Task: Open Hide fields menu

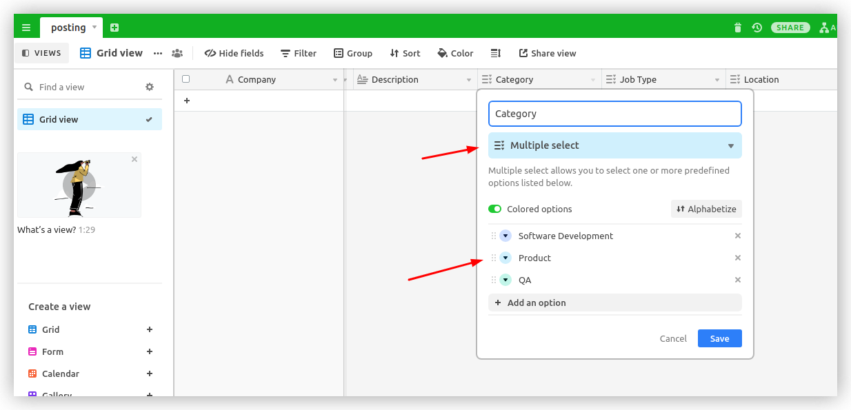Action: click(234, 53)
